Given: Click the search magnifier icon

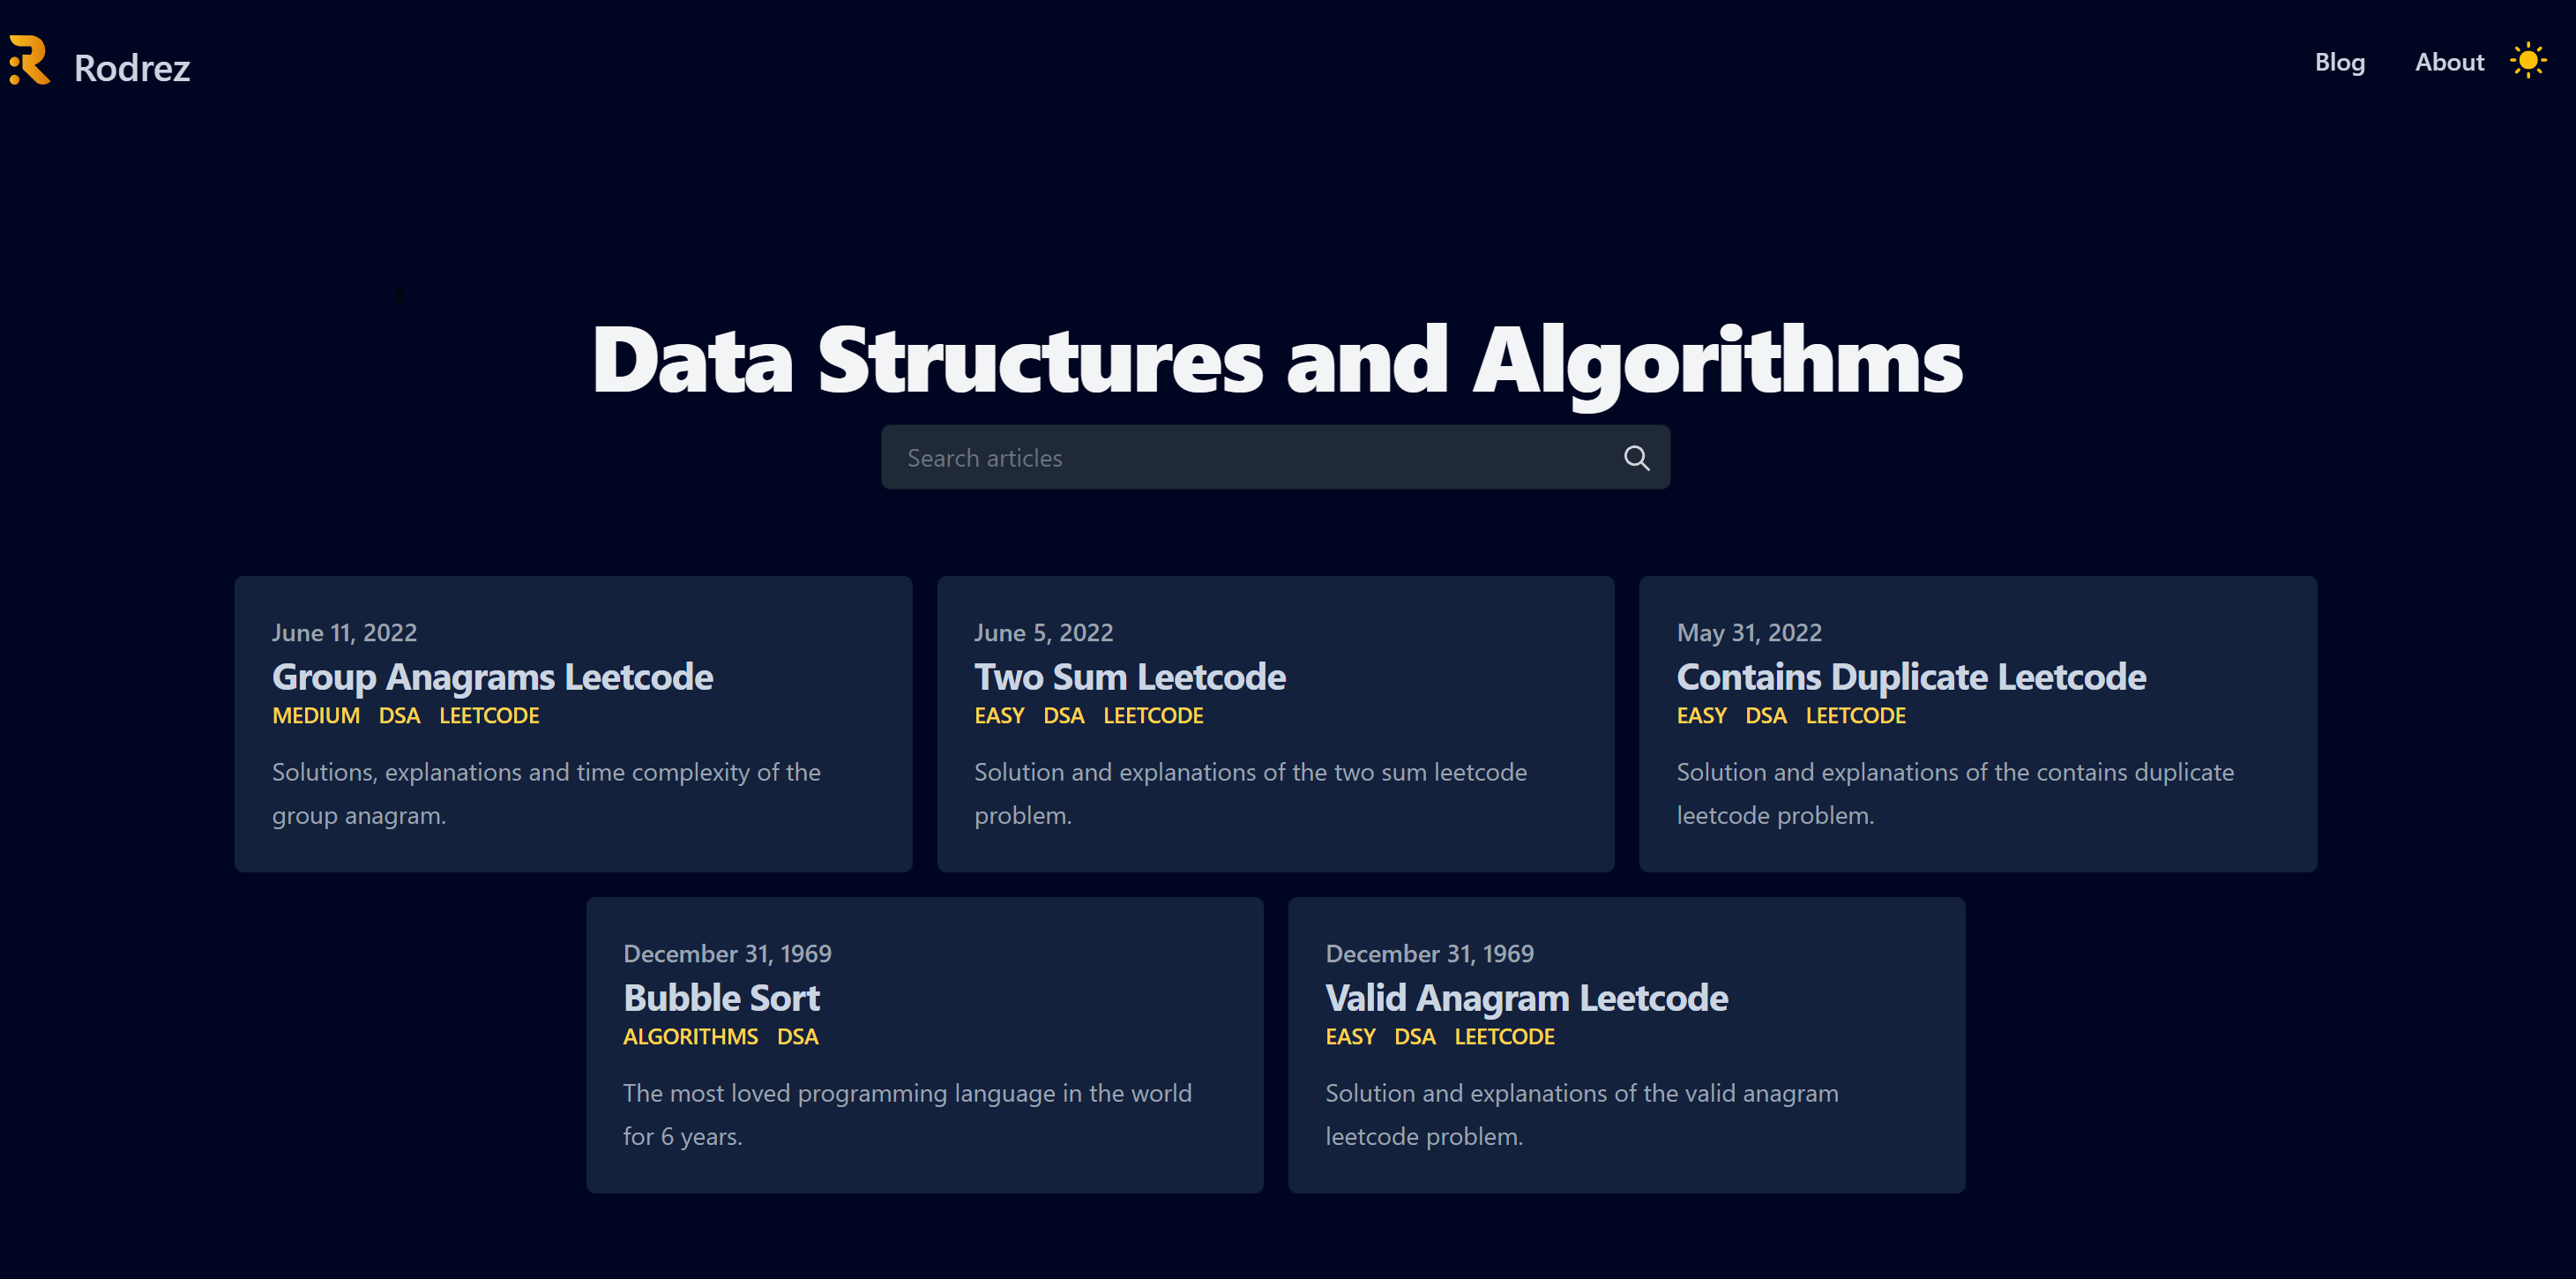Looking at the screenshot, I should tap(1636, 458).
